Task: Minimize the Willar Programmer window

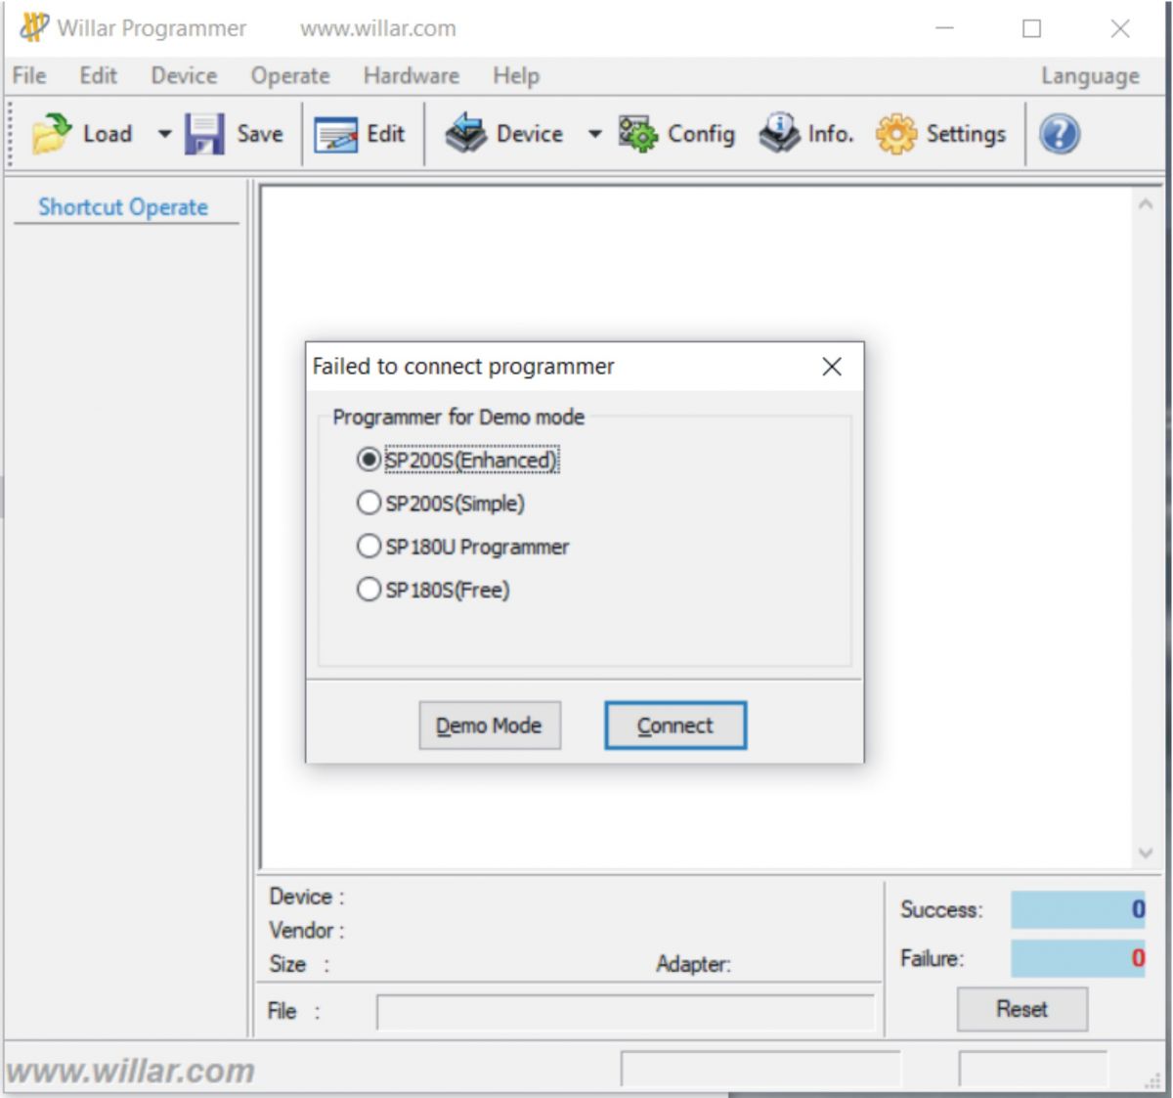Action: pos(944,28)
